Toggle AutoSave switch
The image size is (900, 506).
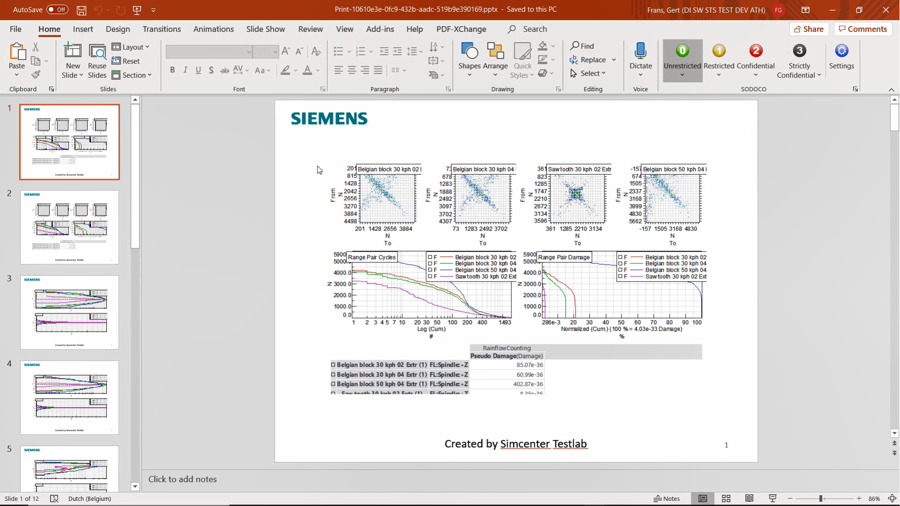pos(57,9)
